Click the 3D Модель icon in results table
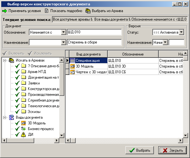 [72, 66]
